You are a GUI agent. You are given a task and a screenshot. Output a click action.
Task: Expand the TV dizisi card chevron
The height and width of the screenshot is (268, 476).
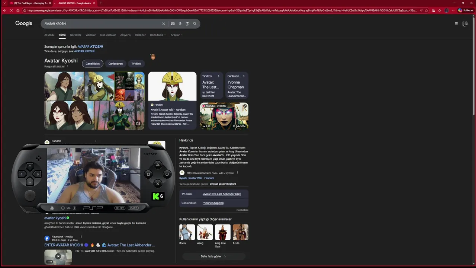click(x=218, y=76)
